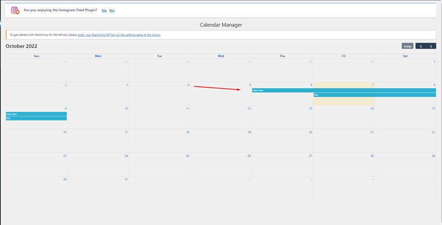Select October 20 day number
The image size is (442, 225).
coord(311,132)
